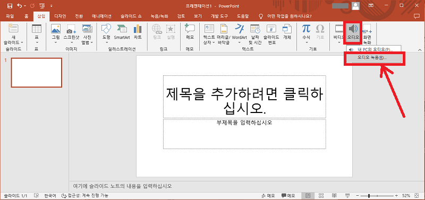Click 접근성: 계속 진행 가능 status

(85, 195)
